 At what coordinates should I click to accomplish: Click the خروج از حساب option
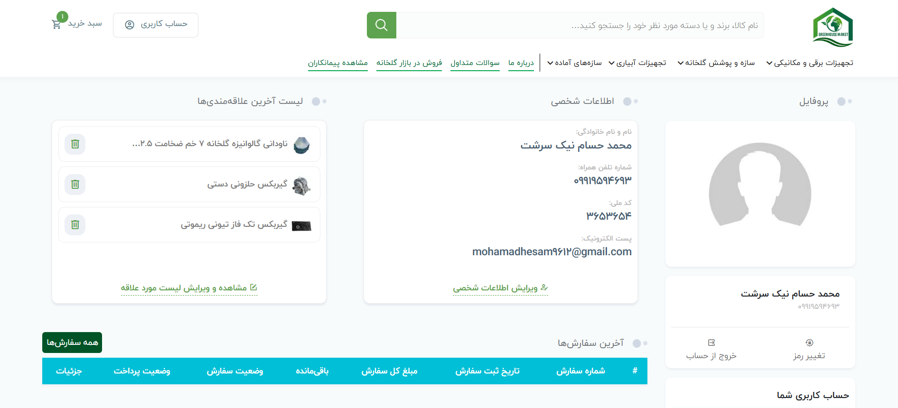[711, 350]
